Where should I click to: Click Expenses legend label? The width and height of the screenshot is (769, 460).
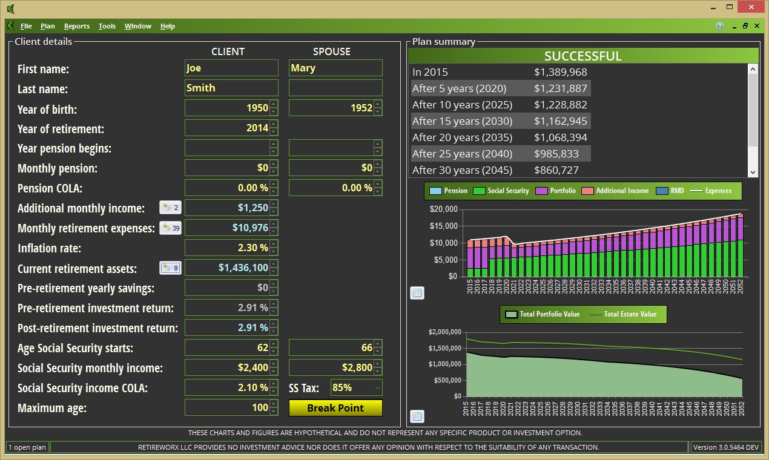pos(718,191)
